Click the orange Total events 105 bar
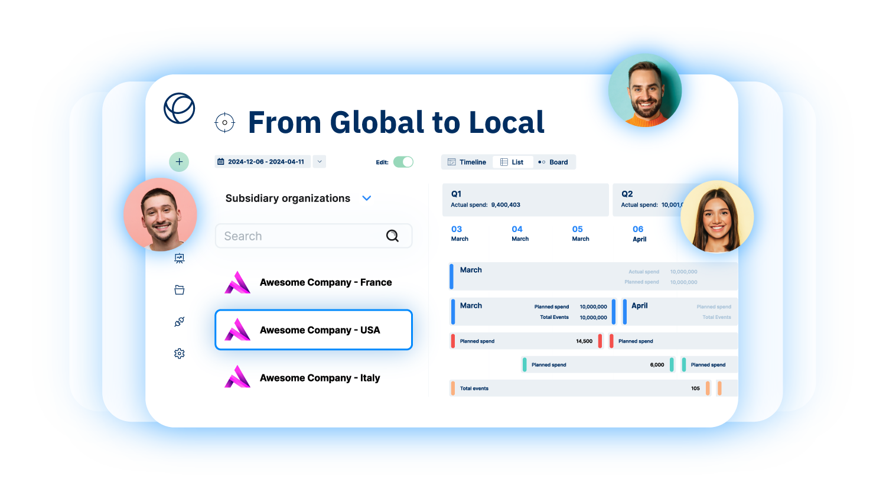The image size is (886, 502). [580, 388]
